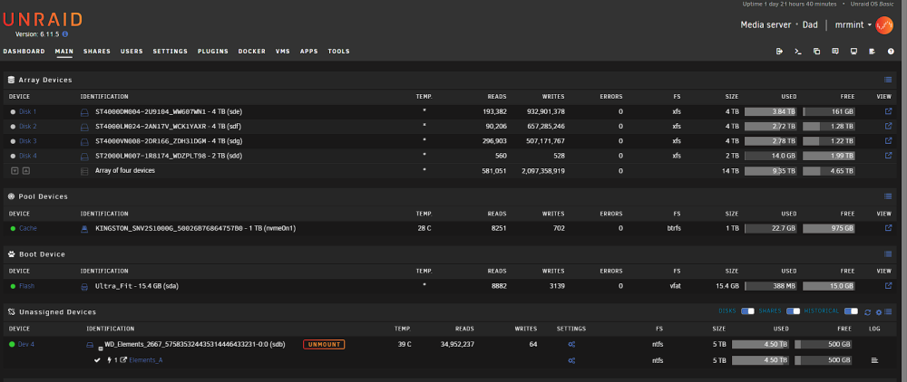Browse Disk 4 using its view icon
907x382 pixels.
pos(889,155)
